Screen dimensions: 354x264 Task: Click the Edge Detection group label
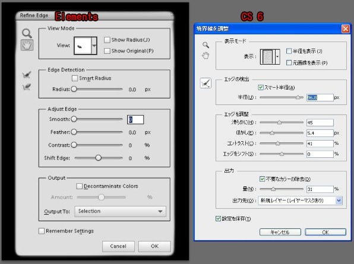click(x=66, y=70)
